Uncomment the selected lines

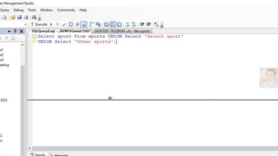(x=134, y=24)
